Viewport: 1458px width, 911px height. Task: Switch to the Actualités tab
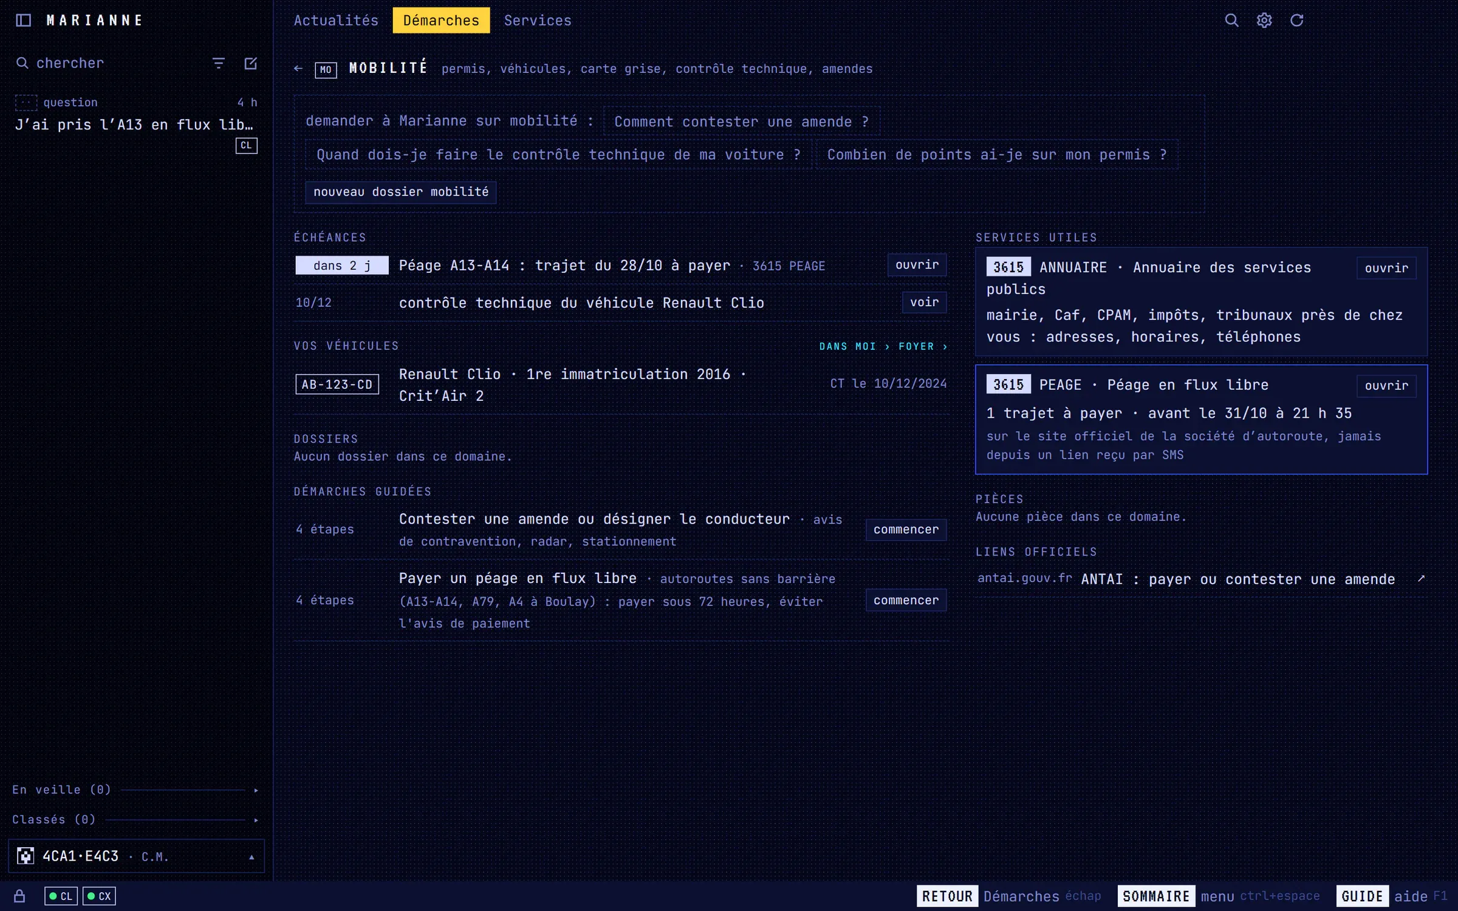336,20
